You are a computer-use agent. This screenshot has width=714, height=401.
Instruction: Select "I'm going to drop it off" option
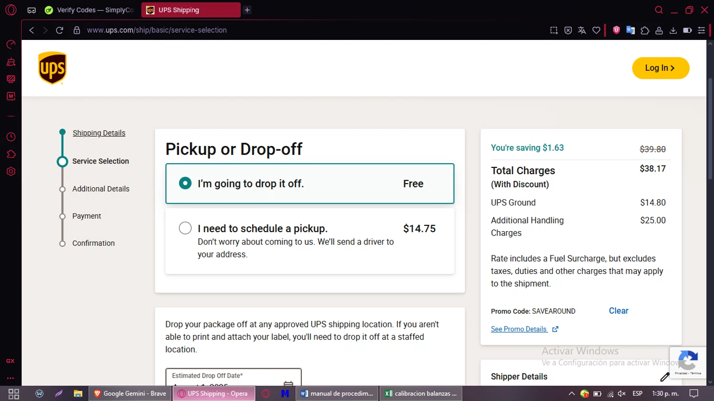[x=309, y=184]
